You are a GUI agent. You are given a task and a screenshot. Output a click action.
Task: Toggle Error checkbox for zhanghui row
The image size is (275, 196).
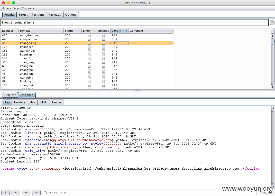(89, 85)
